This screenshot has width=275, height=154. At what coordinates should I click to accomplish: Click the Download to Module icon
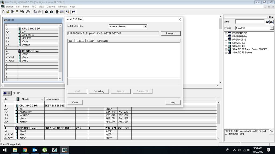[47, 12]
